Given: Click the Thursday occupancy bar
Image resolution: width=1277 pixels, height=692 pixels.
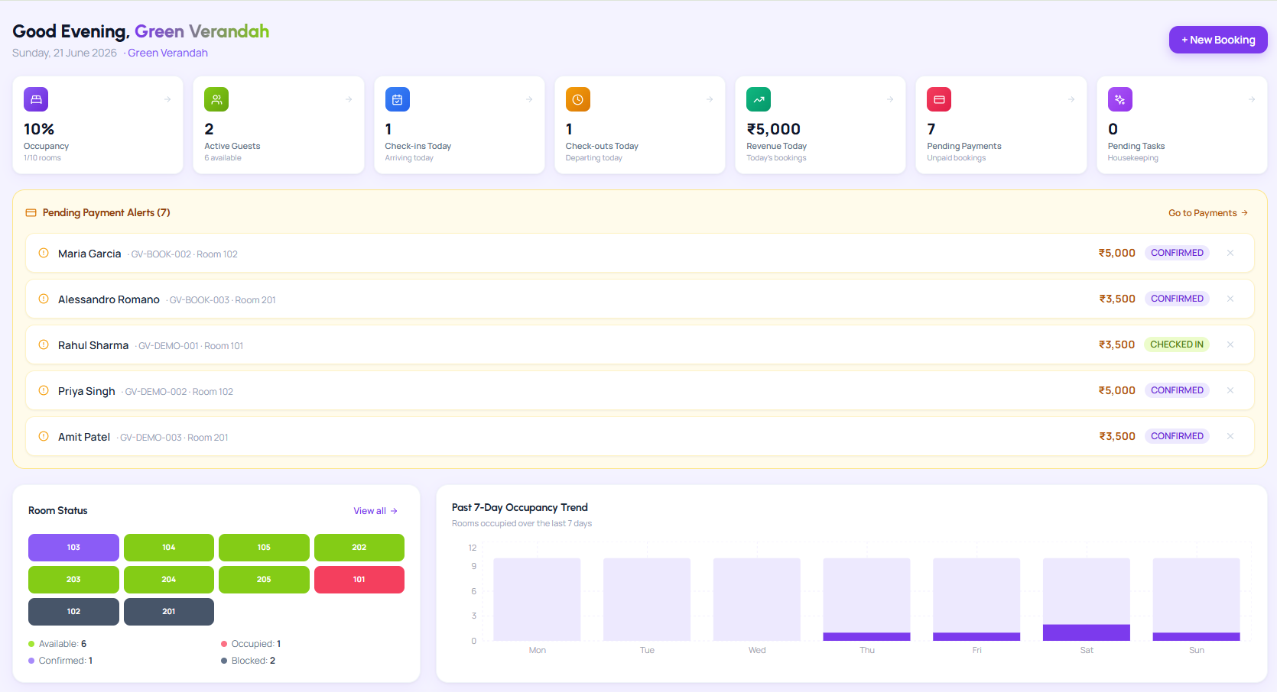Looking at the screenshot, I should click(x=867, y=636).
